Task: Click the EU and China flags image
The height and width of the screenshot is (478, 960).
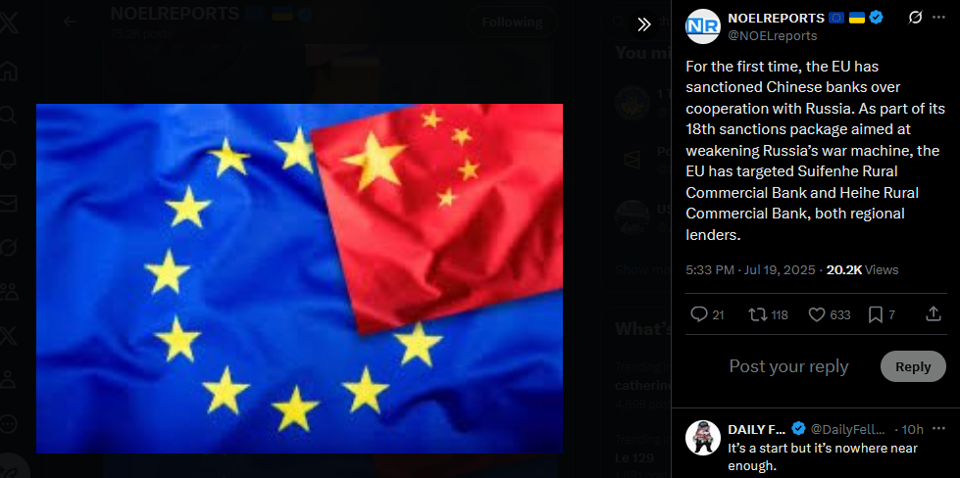Action: [x=299, y=279]
